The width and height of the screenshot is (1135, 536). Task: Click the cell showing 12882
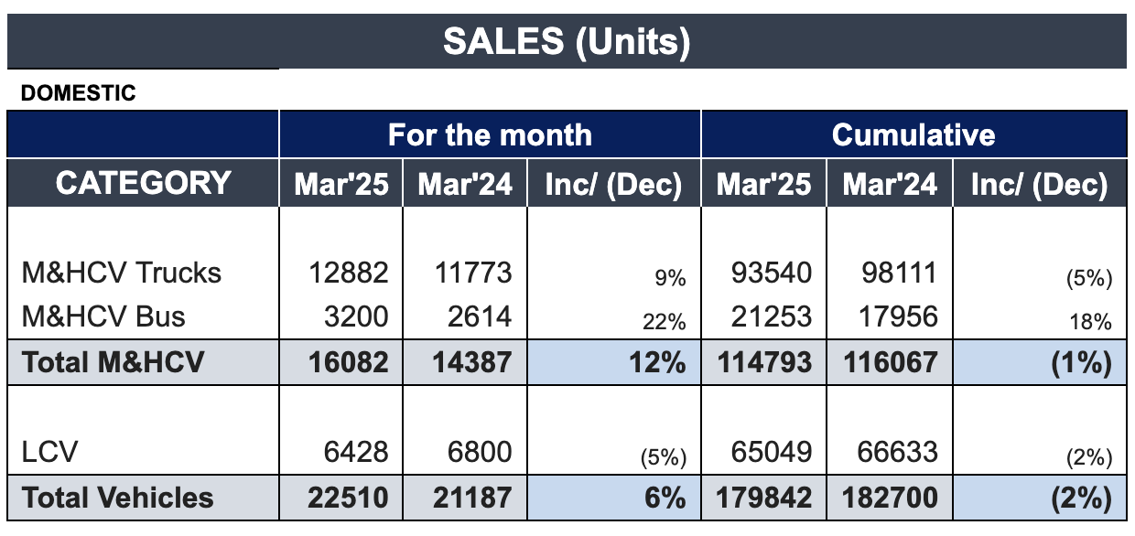tap(350, 273)
